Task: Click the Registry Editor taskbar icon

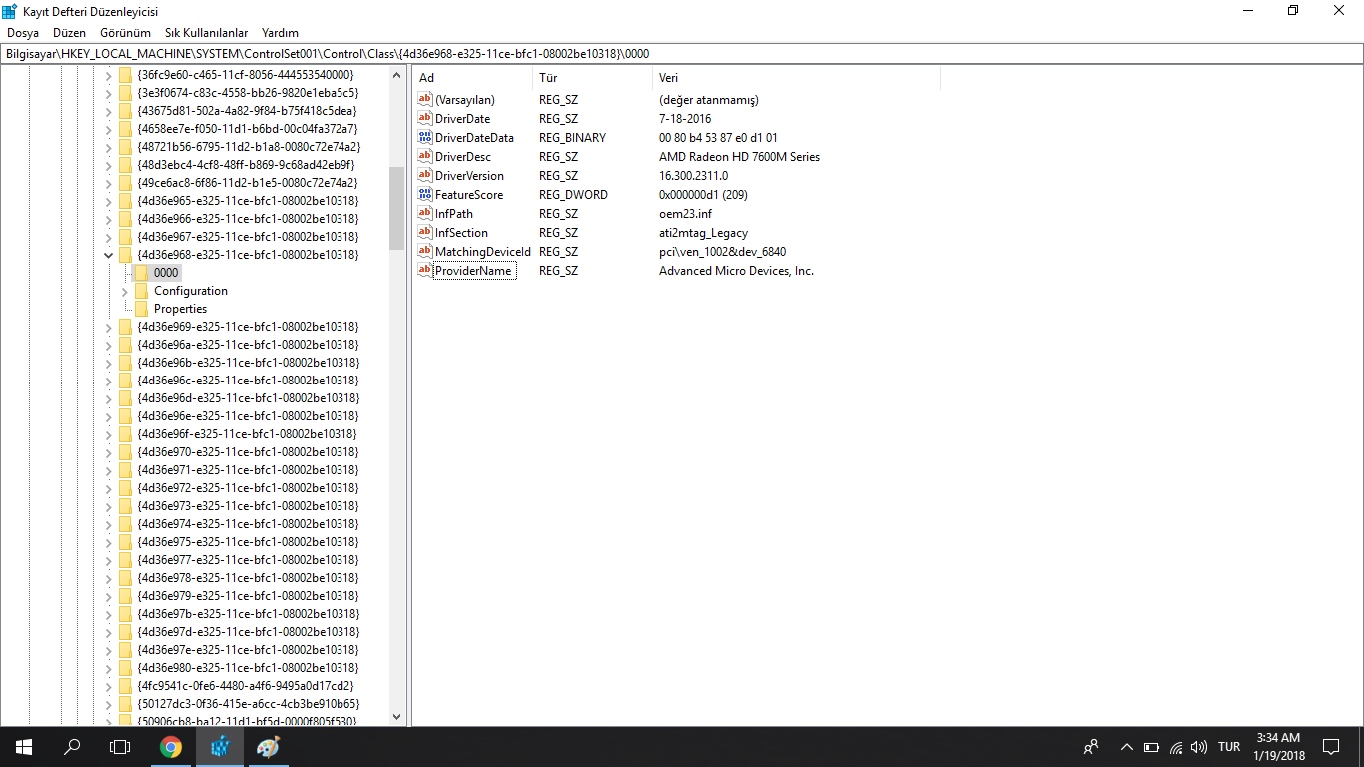Action: (x=220, y=747)
